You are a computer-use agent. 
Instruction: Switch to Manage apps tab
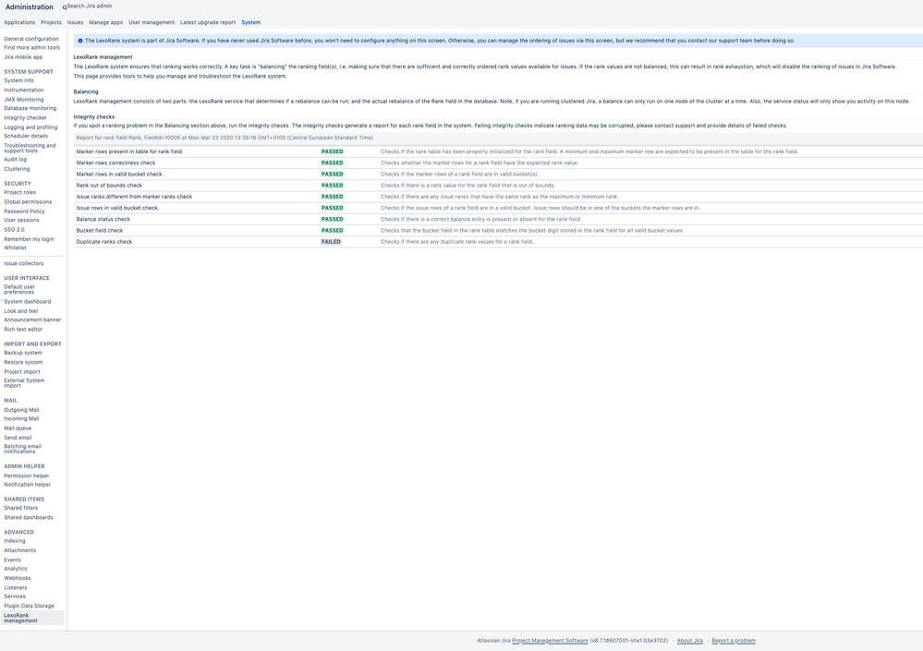106,22
